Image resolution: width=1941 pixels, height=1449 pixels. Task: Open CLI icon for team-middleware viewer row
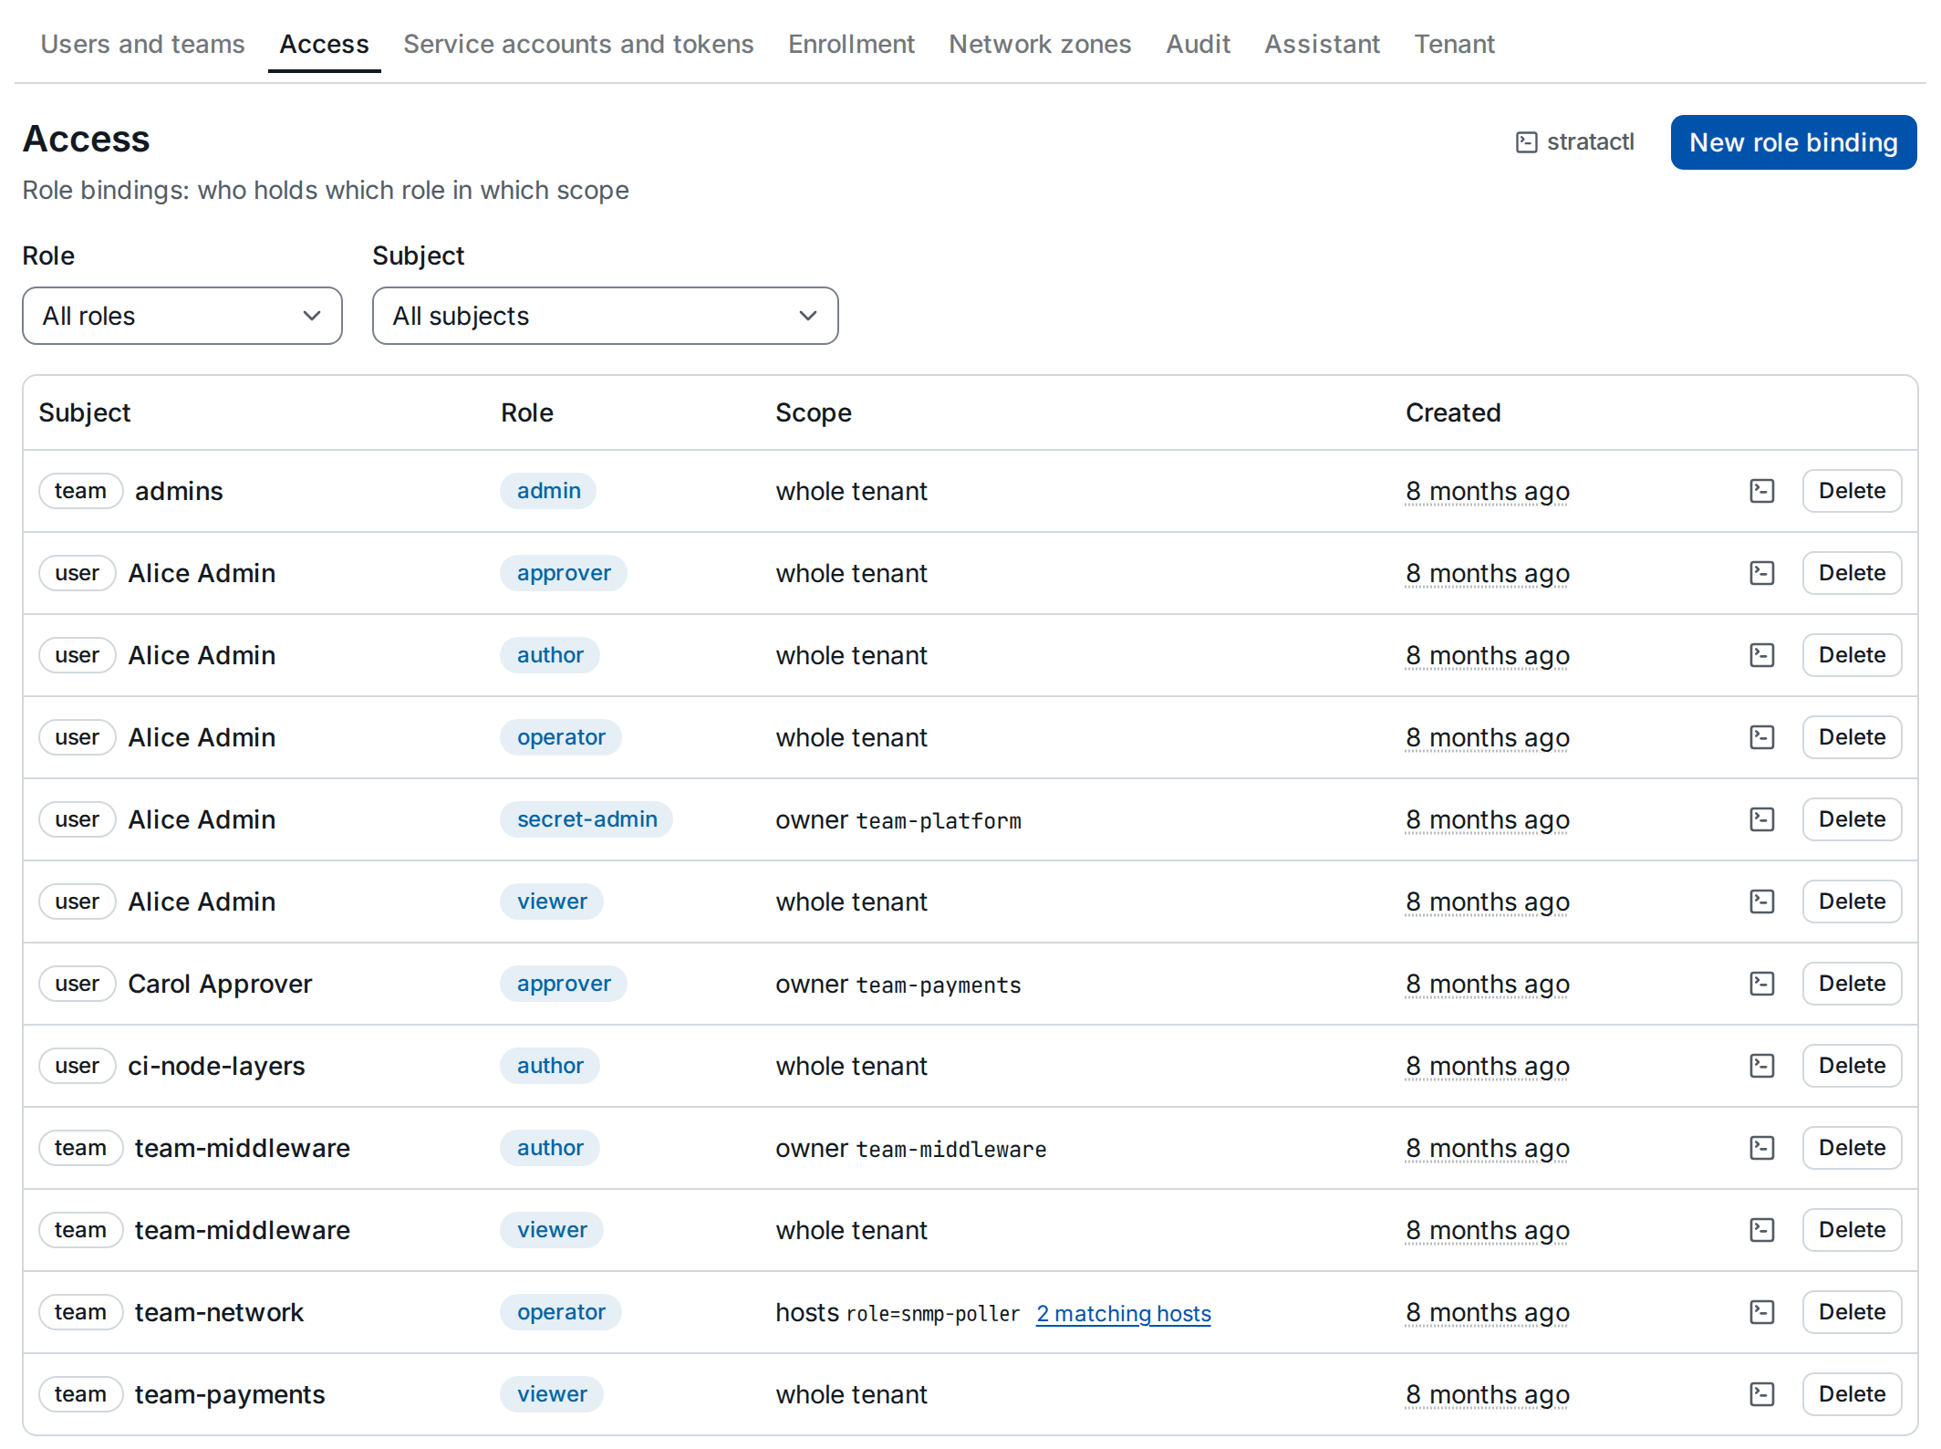pos(1761,1230)
